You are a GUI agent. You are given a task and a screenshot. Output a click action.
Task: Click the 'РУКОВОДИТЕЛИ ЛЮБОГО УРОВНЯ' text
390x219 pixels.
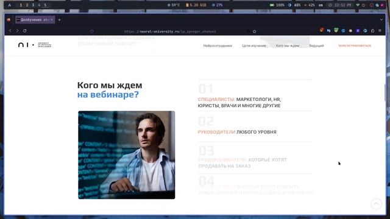pyautogui.click(x=237, y=132)
